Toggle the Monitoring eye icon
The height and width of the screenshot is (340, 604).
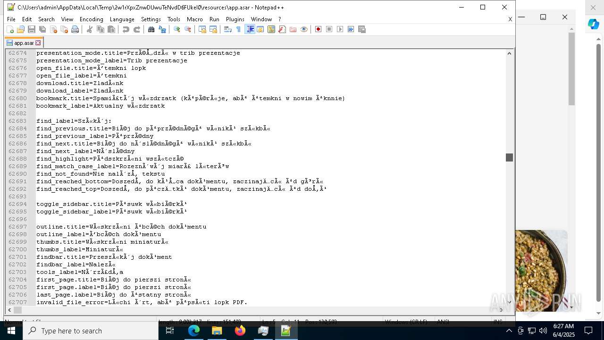[304, 29]
